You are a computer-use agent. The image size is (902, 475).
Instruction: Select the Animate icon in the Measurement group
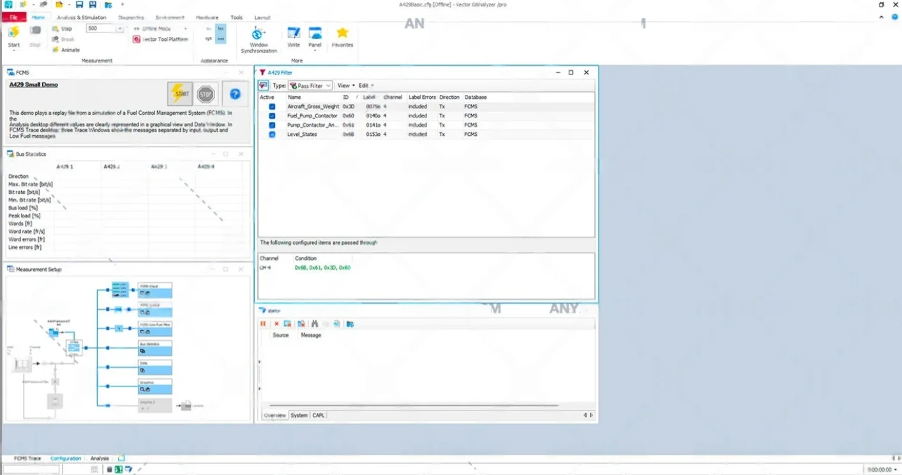[55, 50]
